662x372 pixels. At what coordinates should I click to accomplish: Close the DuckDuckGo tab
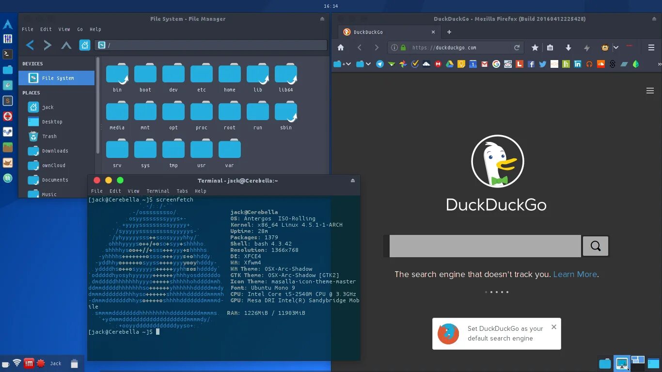click(x=433, y=32)
